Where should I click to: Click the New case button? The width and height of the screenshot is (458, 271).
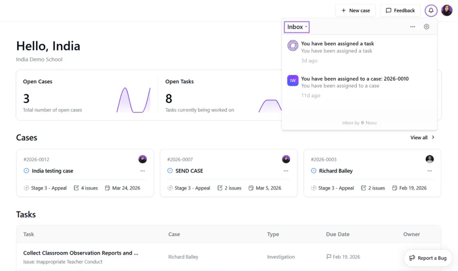(355, 10)
